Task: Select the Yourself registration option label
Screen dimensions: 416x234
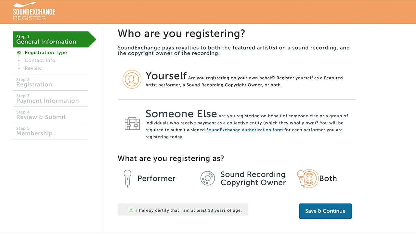Action: tap(166, 76)
